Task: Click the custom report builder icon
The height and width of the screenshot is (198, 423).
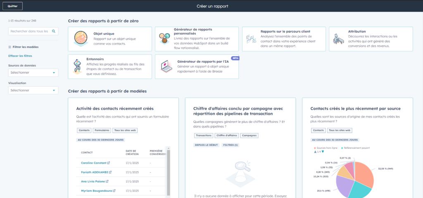Action: 164,38
